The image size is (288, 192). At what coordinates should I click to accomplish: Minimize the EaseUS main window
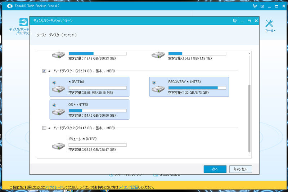pos(269,6)
